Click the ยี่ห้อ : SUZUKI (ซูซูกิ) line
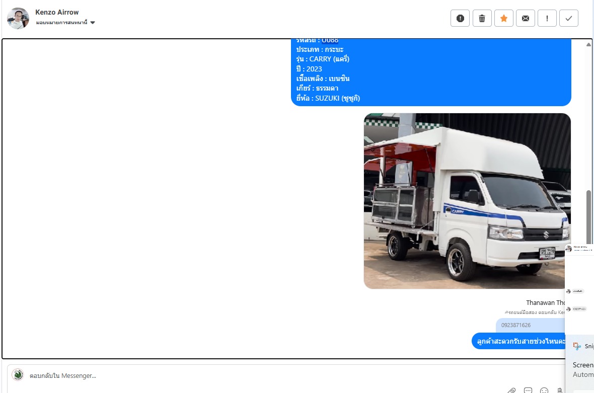Image resolution: width=594 pixels, height=393 pixels. 328,98
